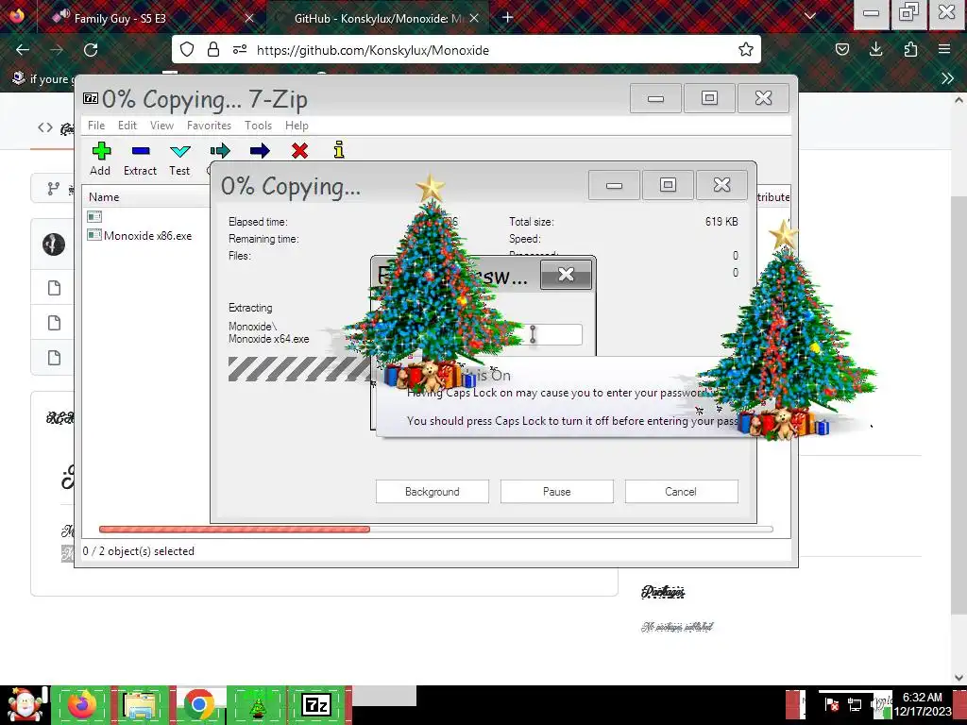Close the Enter password dialog
Screen dimensions: 967x725
pyautogui.click(x=567, y=275)
